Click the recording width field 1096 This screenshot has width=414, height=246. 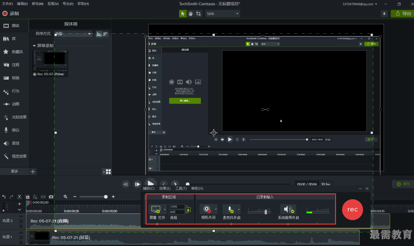(x=177, y=207)
